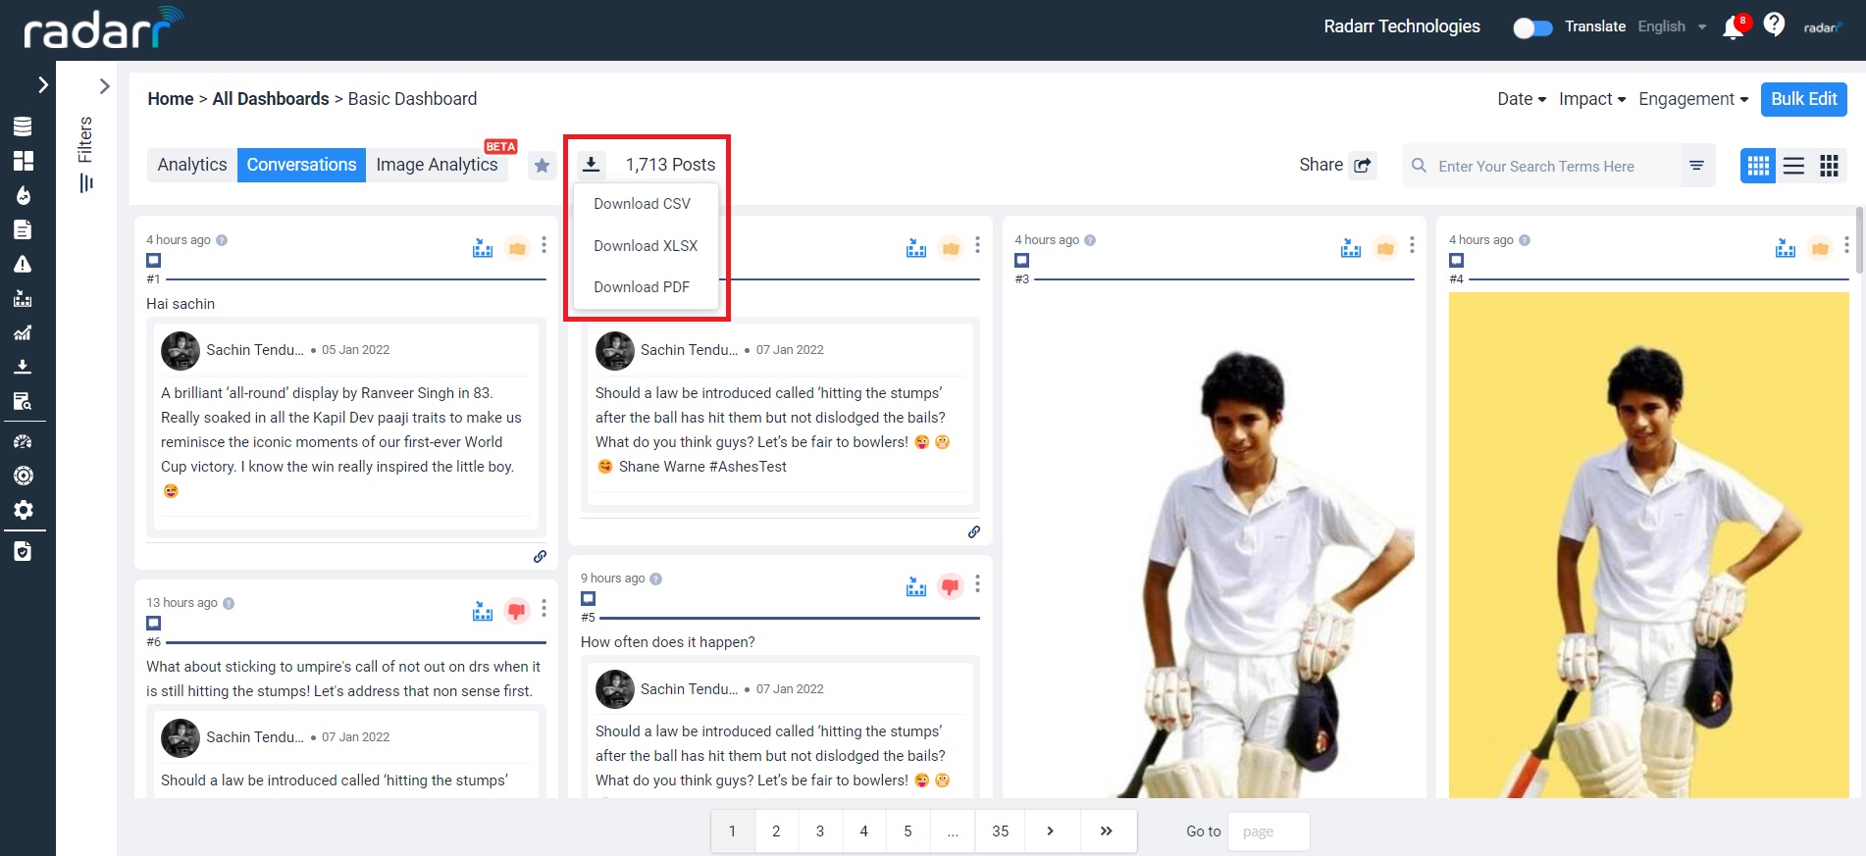Select checkbox for post #6
Image resolution: width=1866 pixels, height=856 pixels.
click(153, 624)
